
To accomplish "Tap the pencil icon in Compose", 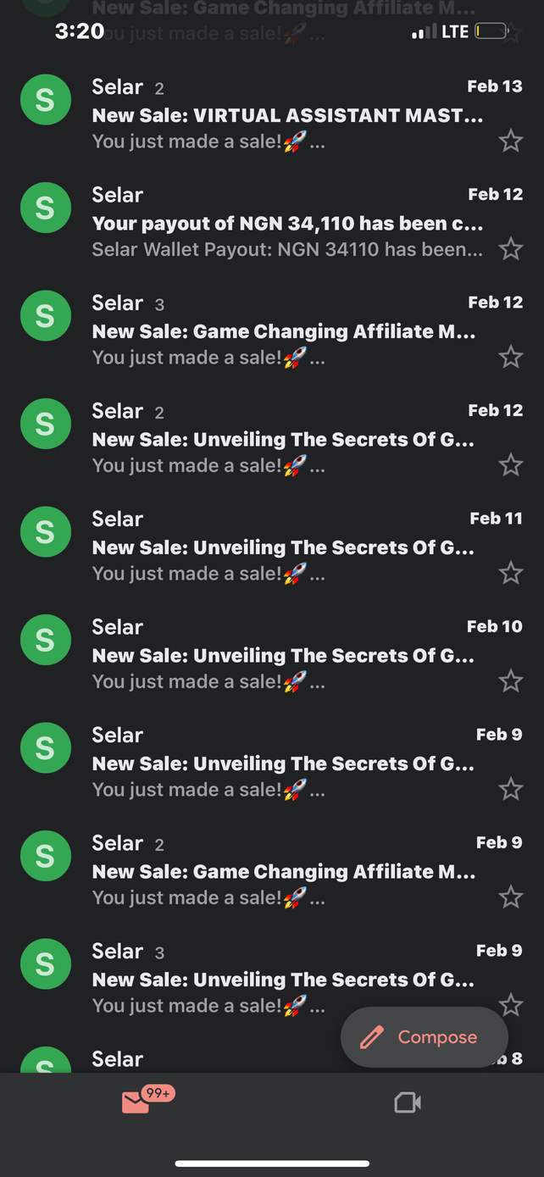I will coord(371,1037).
